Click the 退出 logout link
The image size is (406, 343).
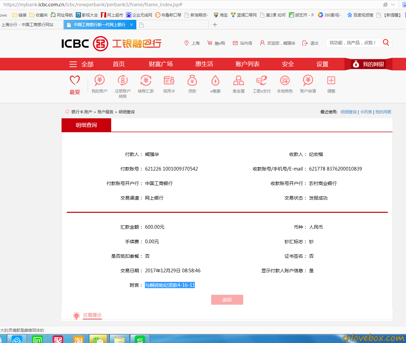point(310,43)
